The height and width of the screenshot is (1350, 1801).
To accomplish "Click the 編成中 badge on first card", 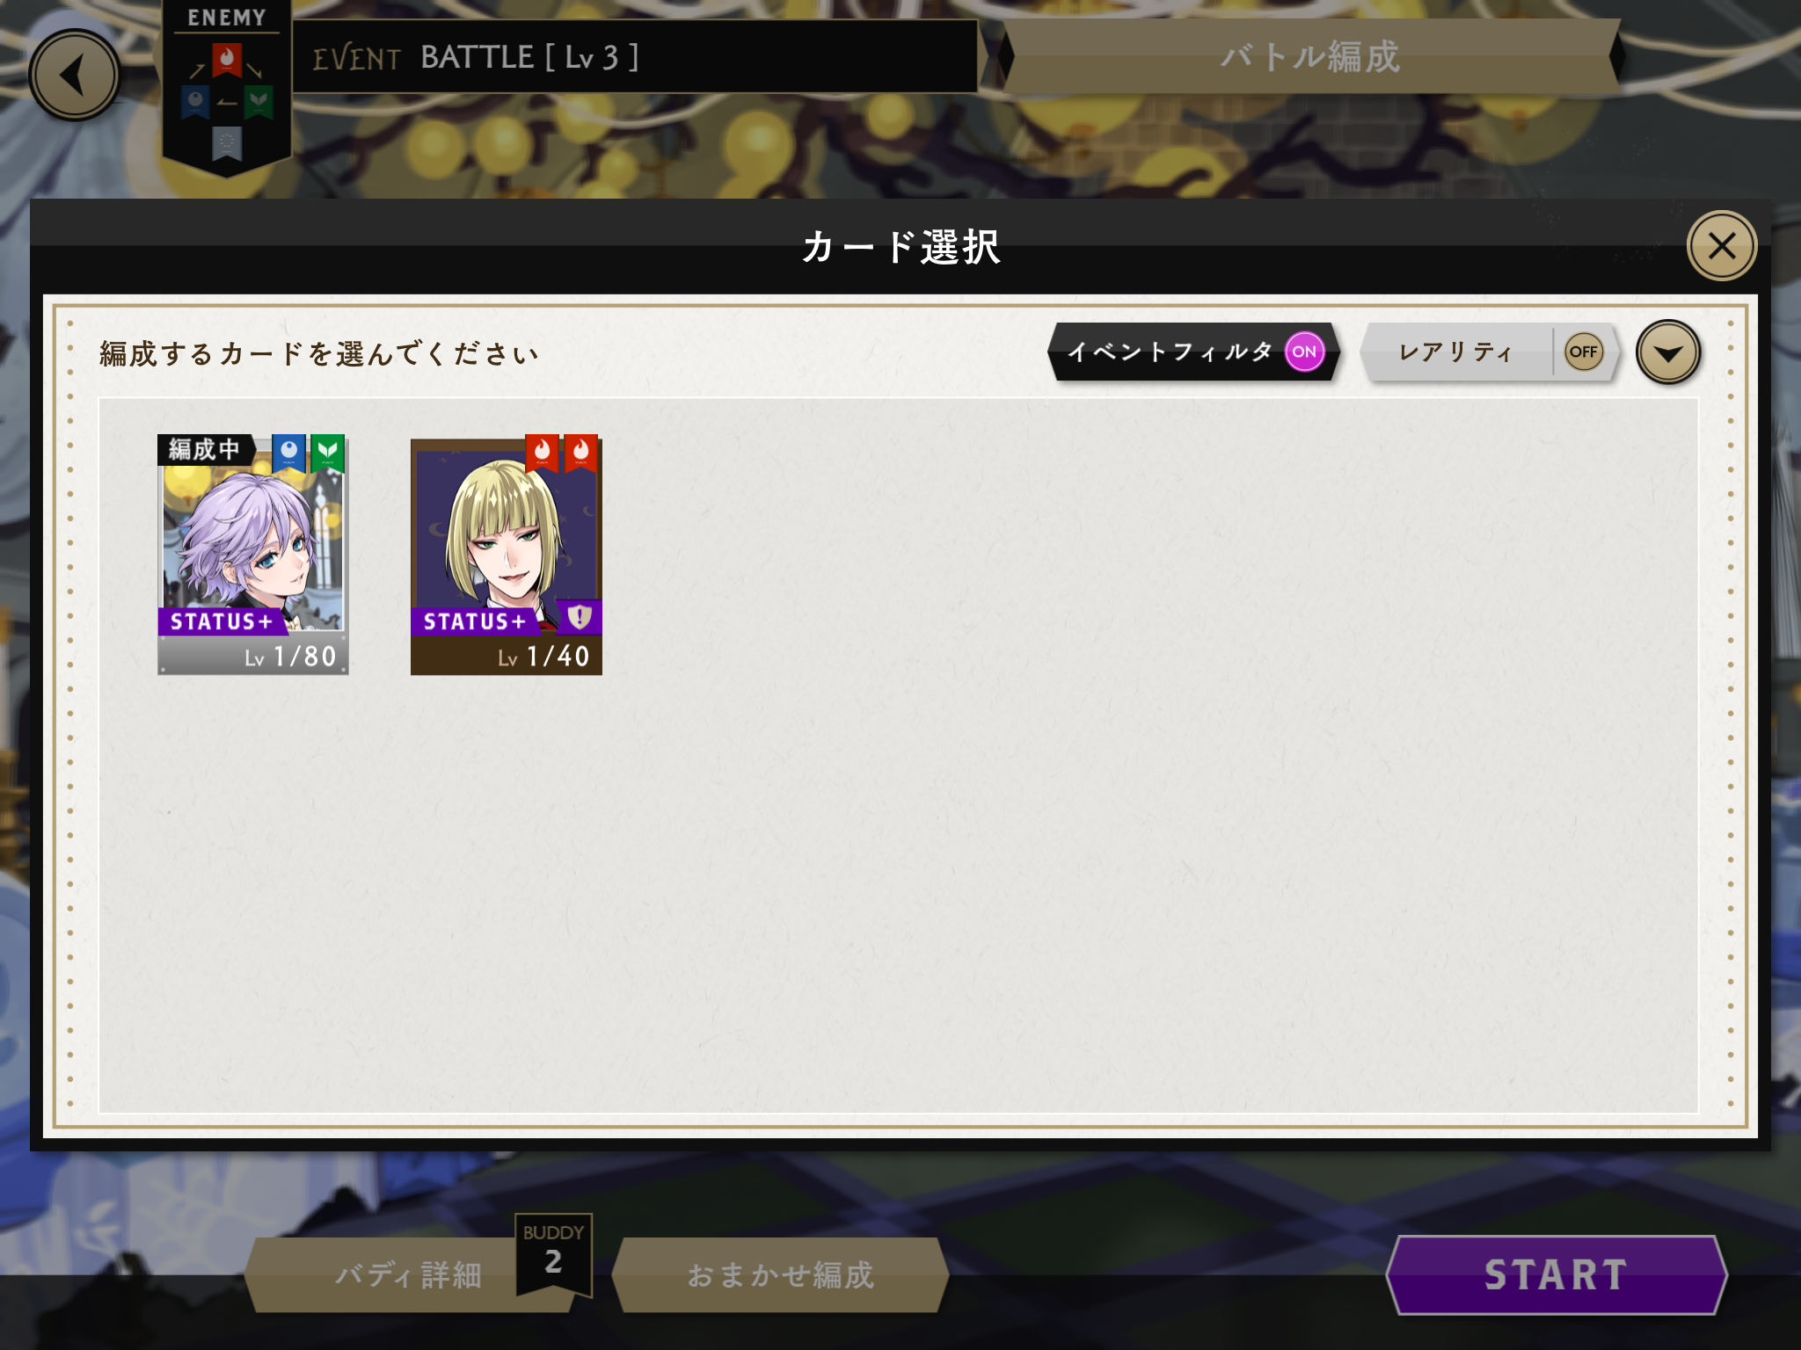I will tap(206, 449).
